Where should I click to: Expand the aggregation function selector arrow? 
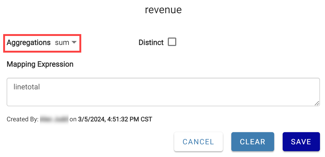coord(75,43)
